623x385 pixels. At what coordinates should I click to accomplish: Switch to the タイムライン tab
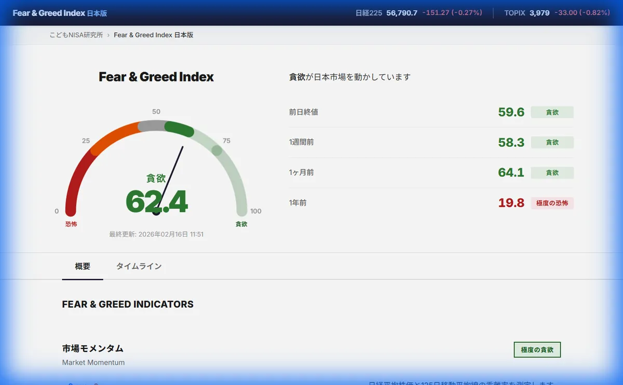pos(139,266)
